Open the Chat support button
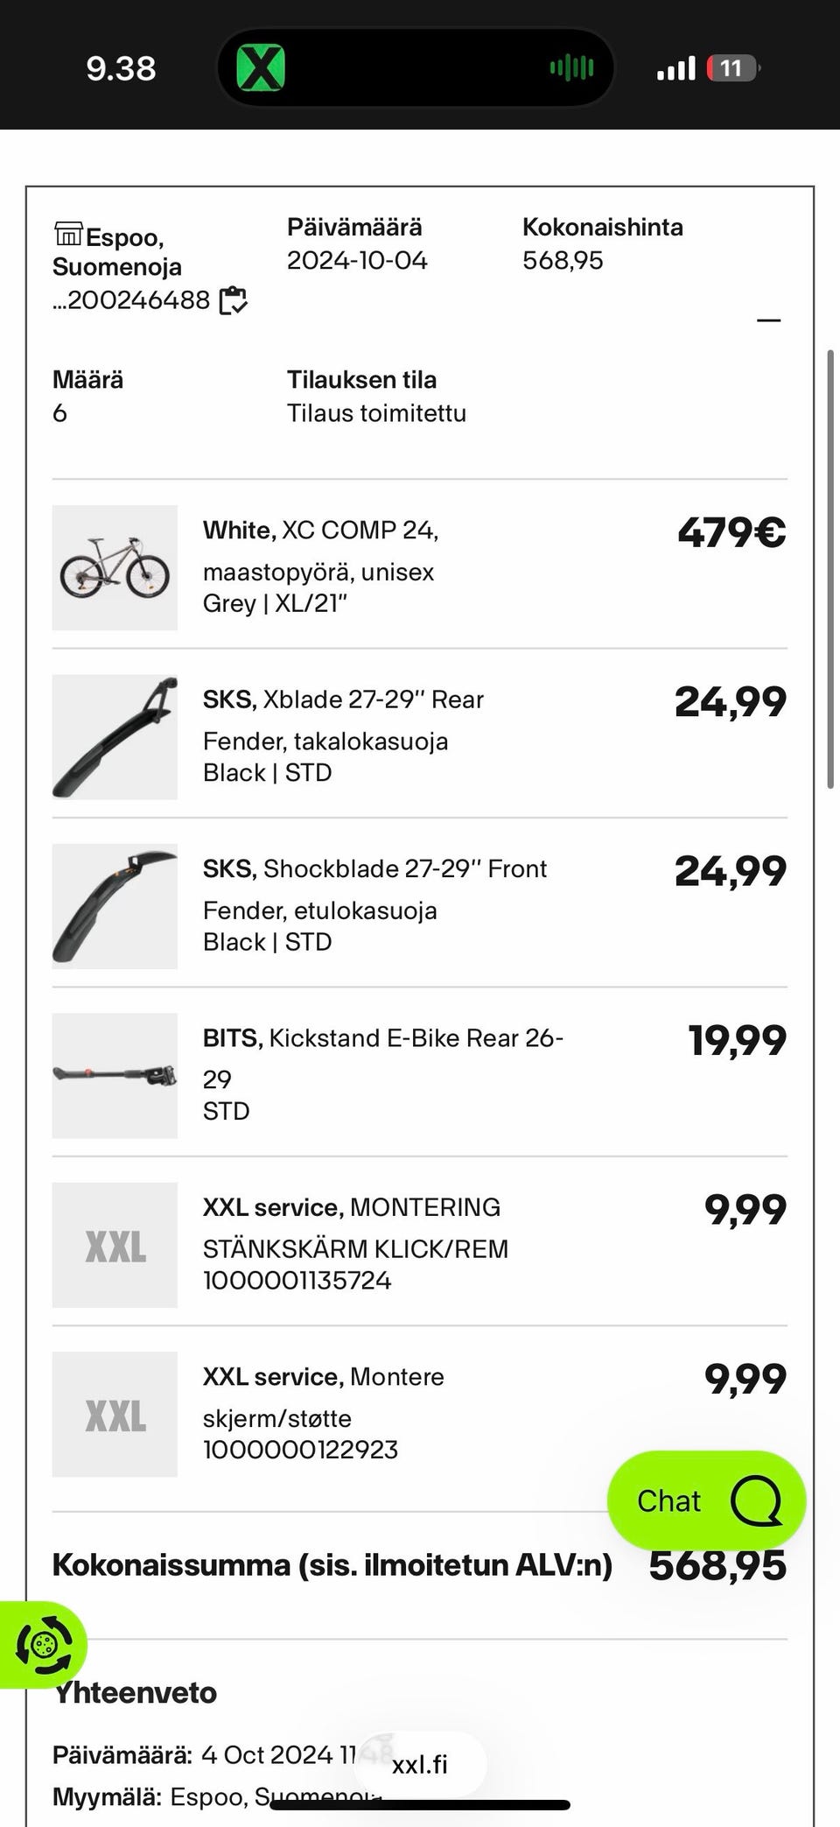Screen dimensions: 840x1827 [706, 1500]
